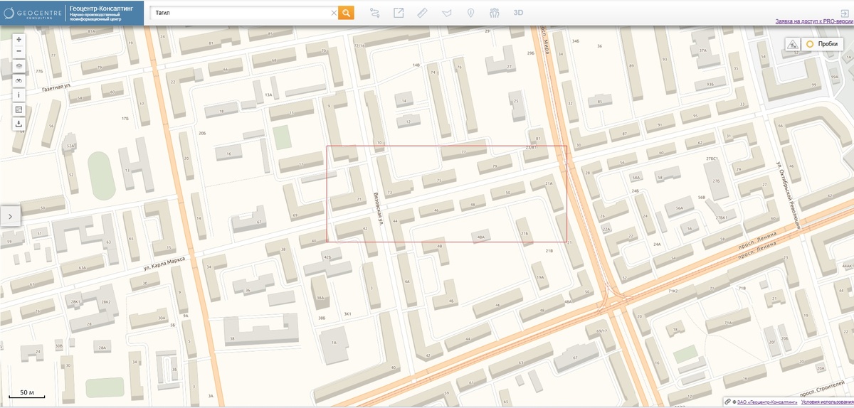Switch to 3D view mode
Screen dimensions: 854x408
[519, 13]
